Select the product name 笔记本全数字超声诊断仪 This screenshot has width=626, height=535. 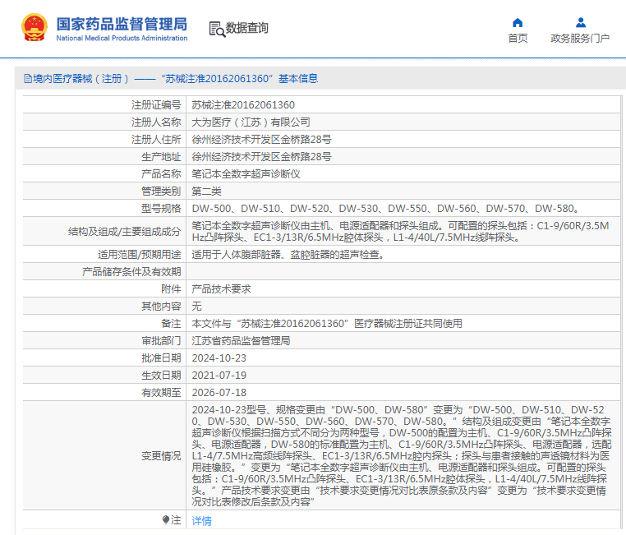[x=246, y=174]
